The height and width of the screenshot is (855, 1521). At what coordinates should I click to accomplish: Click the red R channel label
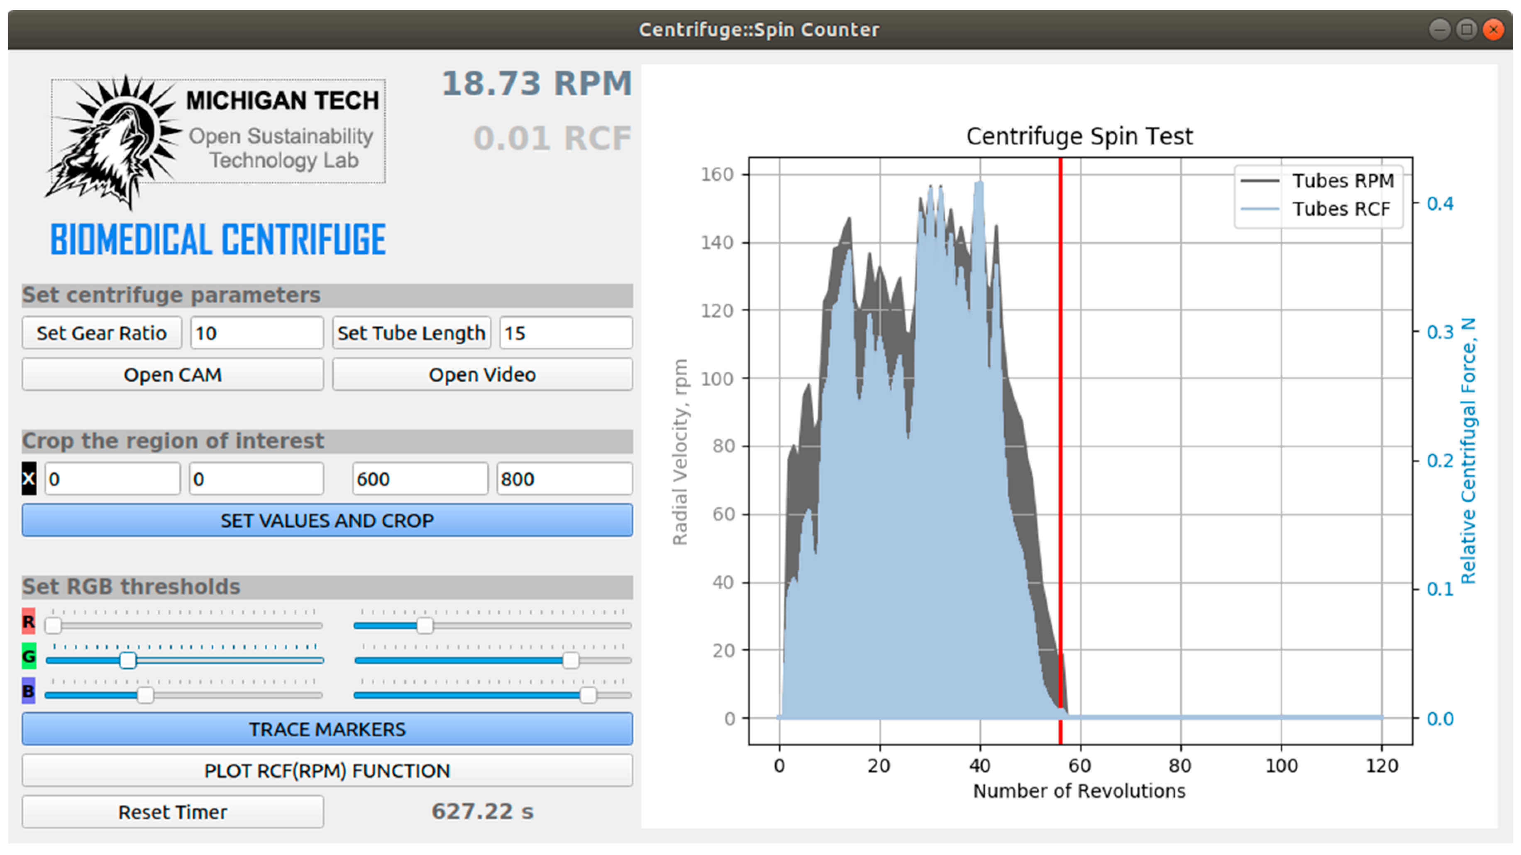coord(28,621)
